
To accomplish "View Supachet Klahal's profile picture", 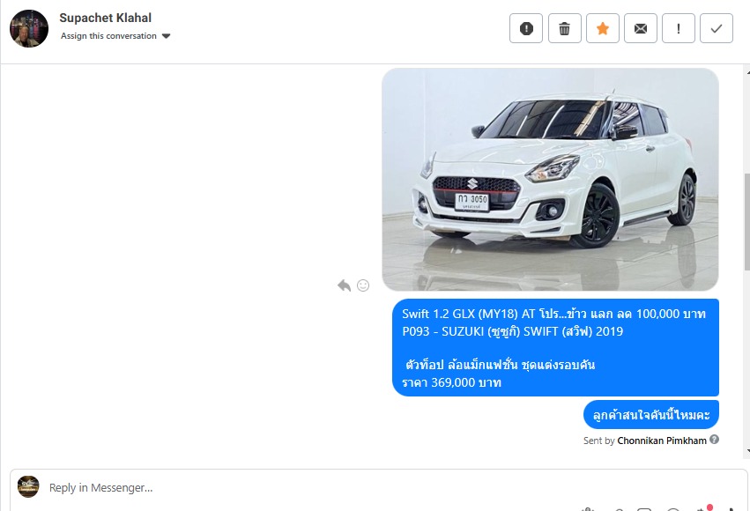I will [x=29, y=29].
